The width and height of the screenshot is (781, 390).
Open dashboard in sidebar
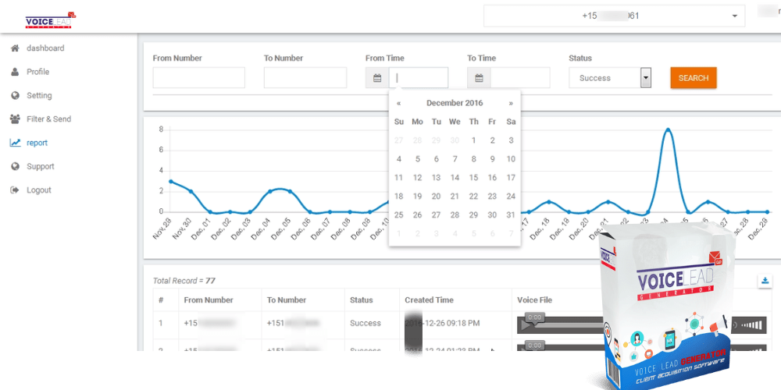pyautogui.click(x=45, y=48)
